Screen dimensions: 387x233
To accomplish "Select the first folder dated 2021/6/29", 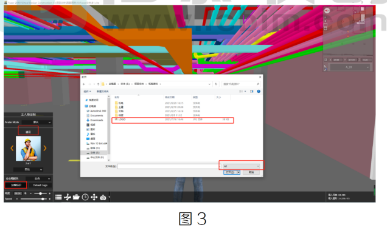I will click(x=173, y=103).
